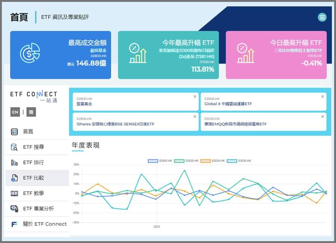
Task: Open the 最高成交金額 blue card
Action: coord(60,55)
